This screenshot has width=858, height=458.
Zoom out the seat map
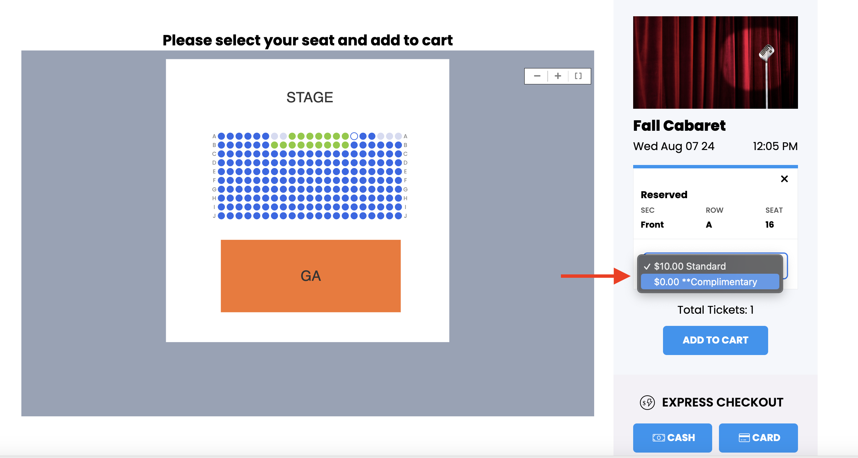[x=537, y=76]
